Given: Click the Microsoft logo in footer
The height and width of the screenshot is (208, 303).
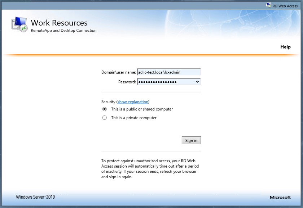Looking at the screenshot, I should click(280, 197).
